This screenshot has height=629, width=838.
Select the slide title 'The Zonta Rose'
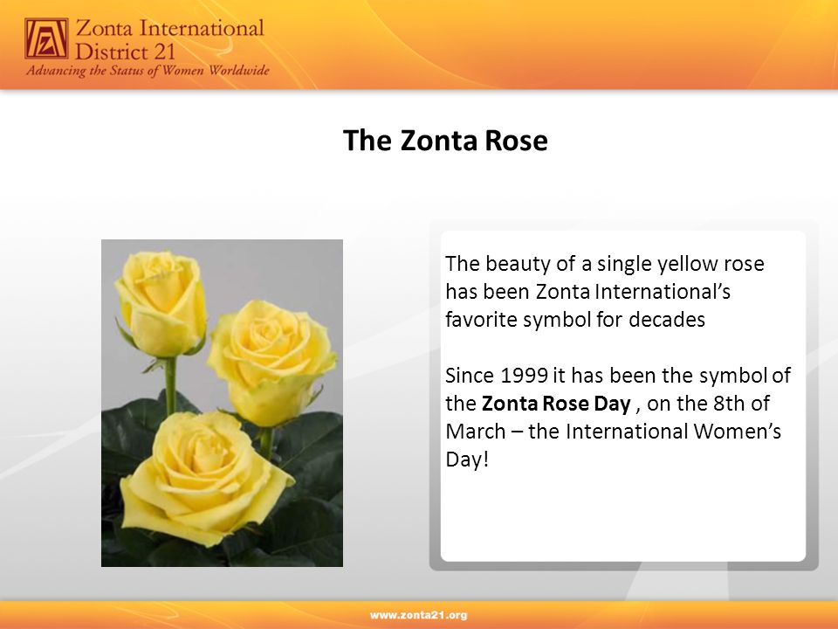point(445,141)
